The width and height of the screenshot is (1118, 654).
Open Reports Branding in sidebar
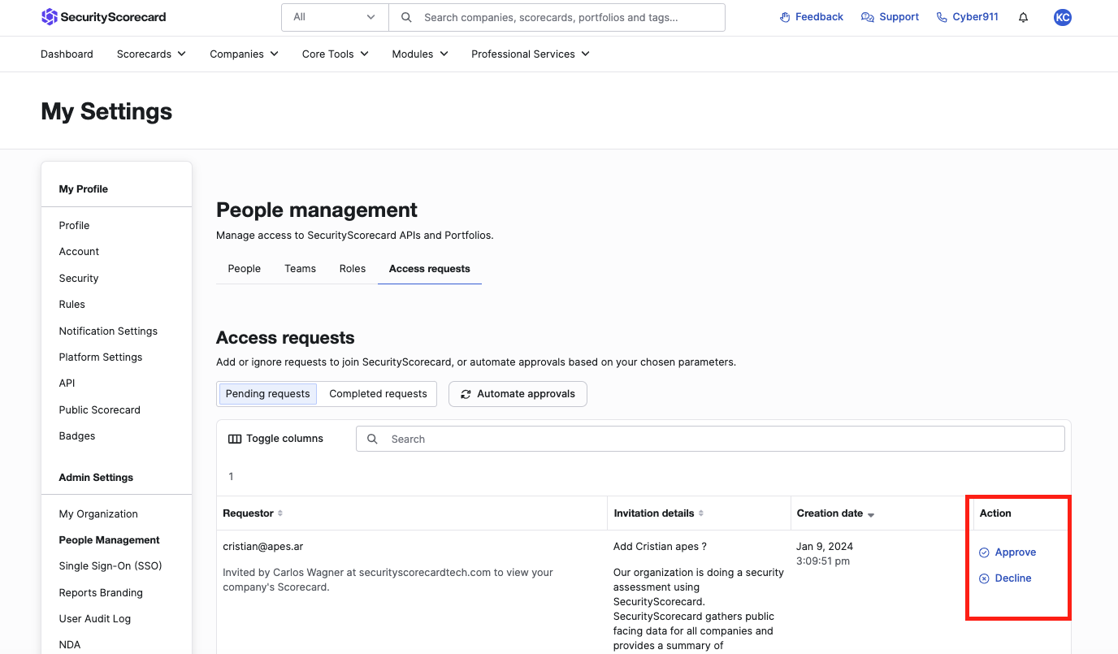tap(101, 593)
